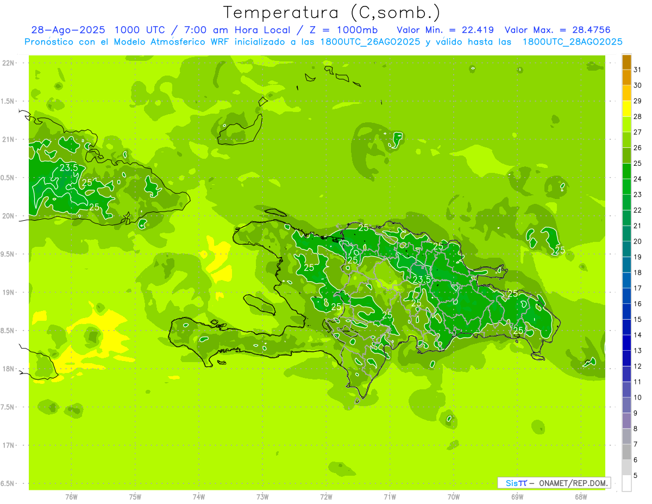Click the "70W" longitude label
This screenshot has width=652, height=504.
point(454,496)
